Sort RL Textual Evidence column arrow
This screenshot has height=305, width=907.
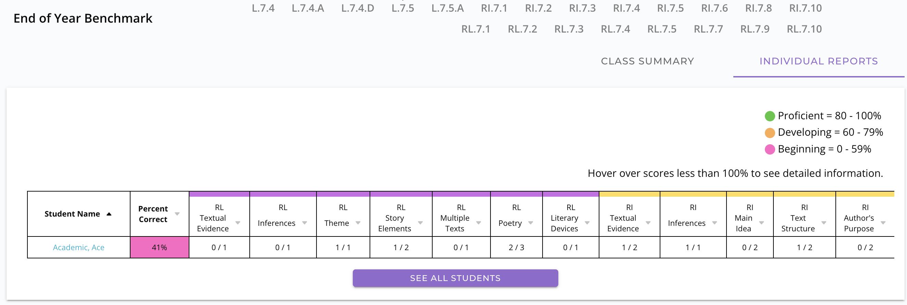coord(238,223)
